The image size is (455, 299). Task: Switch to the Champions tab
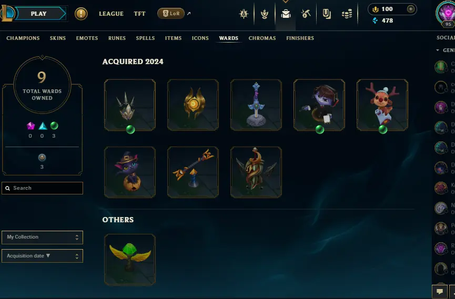[x=23, y=38]
